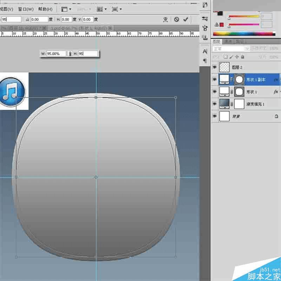Open the 窗口(W) menu
The width and height of the screenshot is (281, 281).
[x=26, y=9]
